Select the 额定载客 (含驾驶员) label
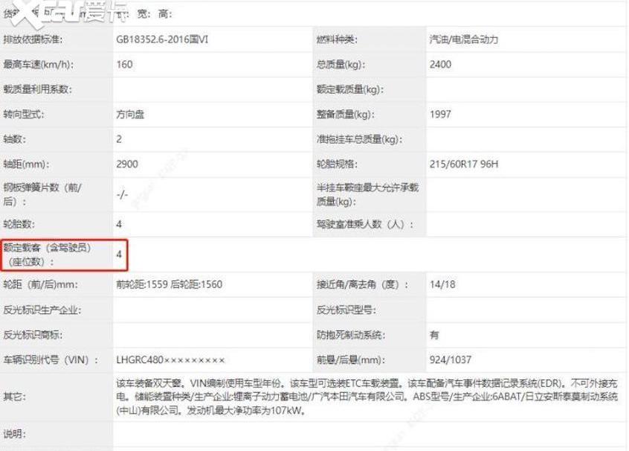 coord(47,255)
